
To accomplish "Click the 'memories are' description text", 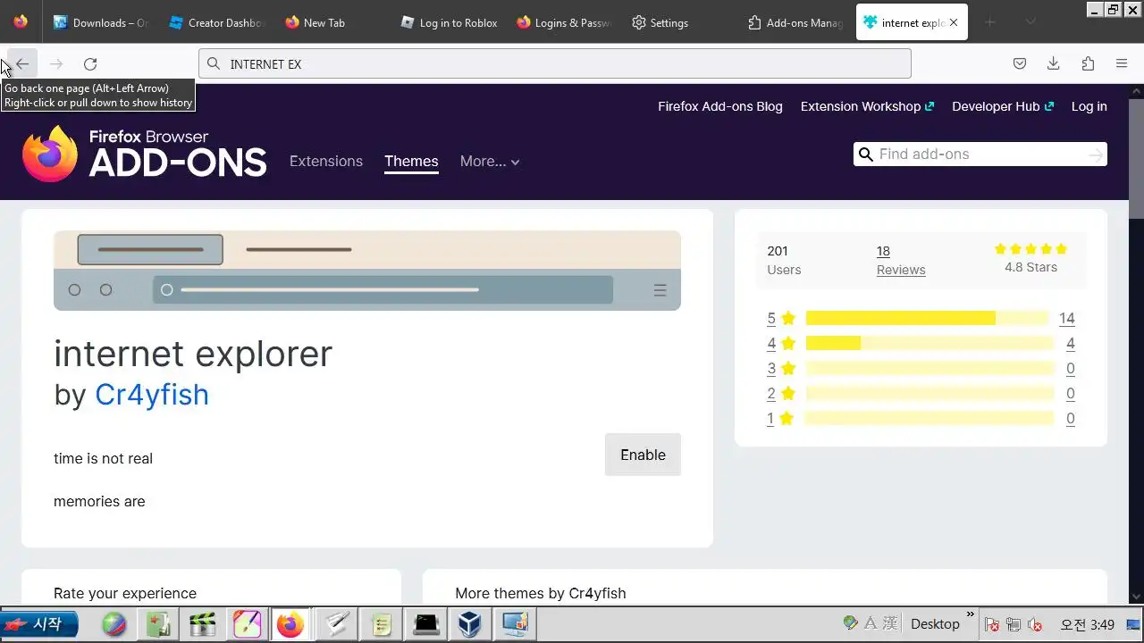I will coord(99,502).
